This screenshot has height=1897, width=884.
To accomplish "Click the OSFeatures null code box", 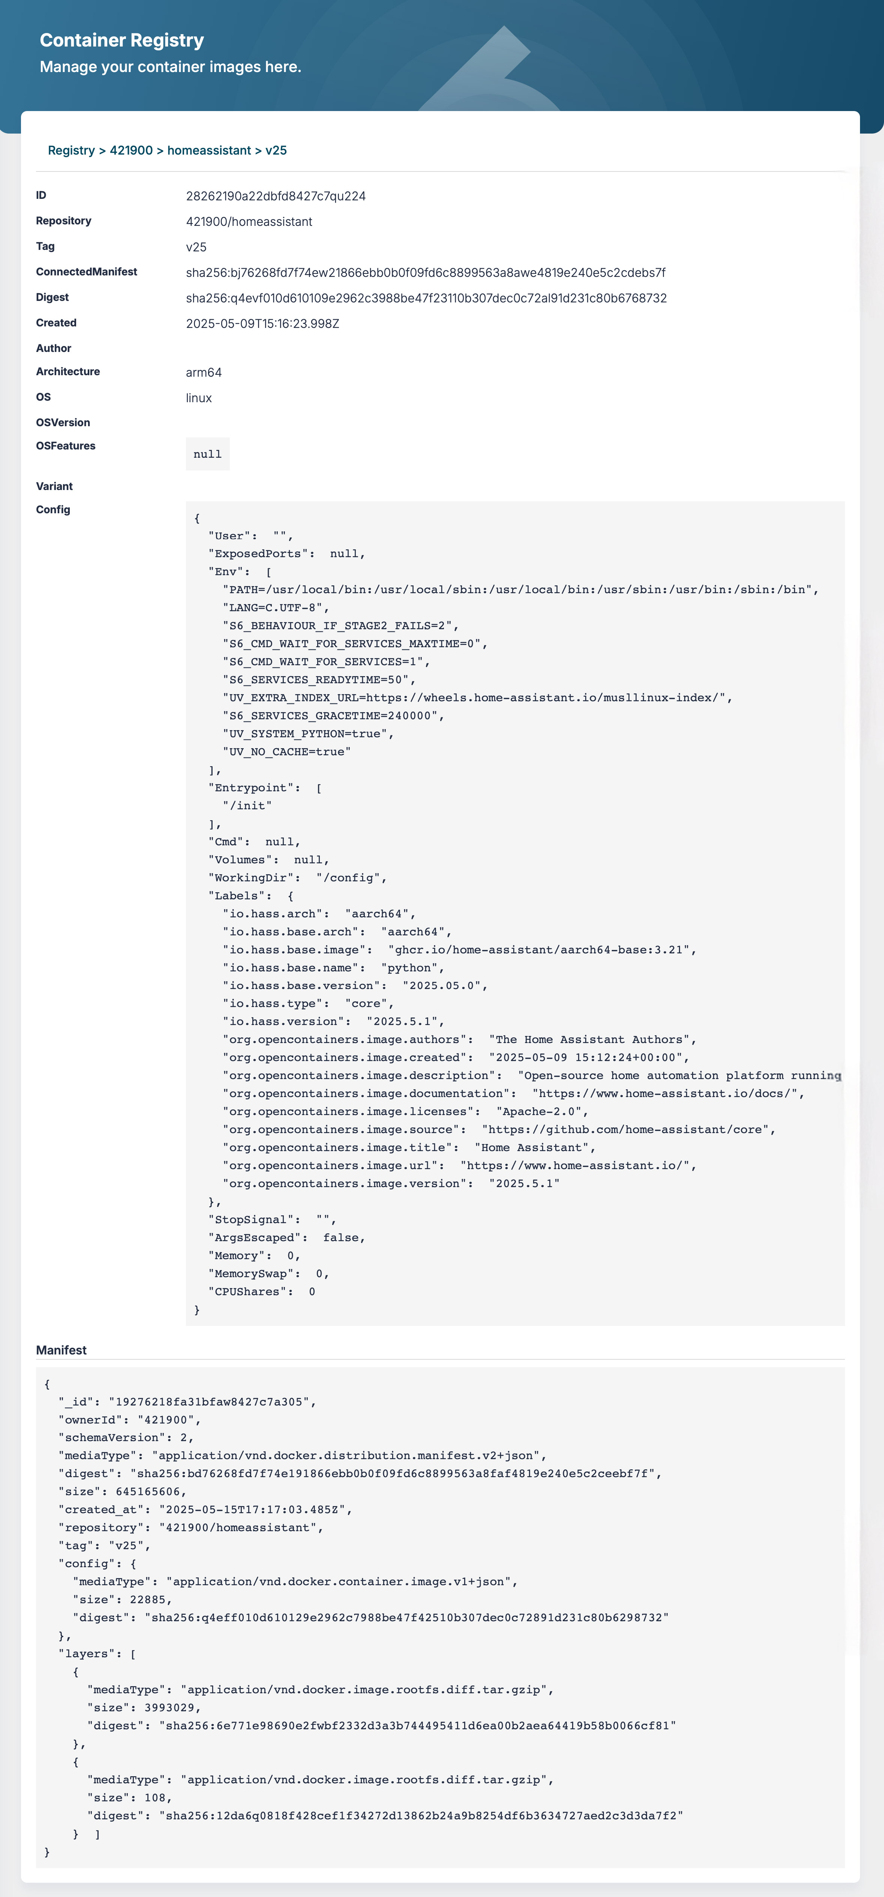I will click(208, 454).
